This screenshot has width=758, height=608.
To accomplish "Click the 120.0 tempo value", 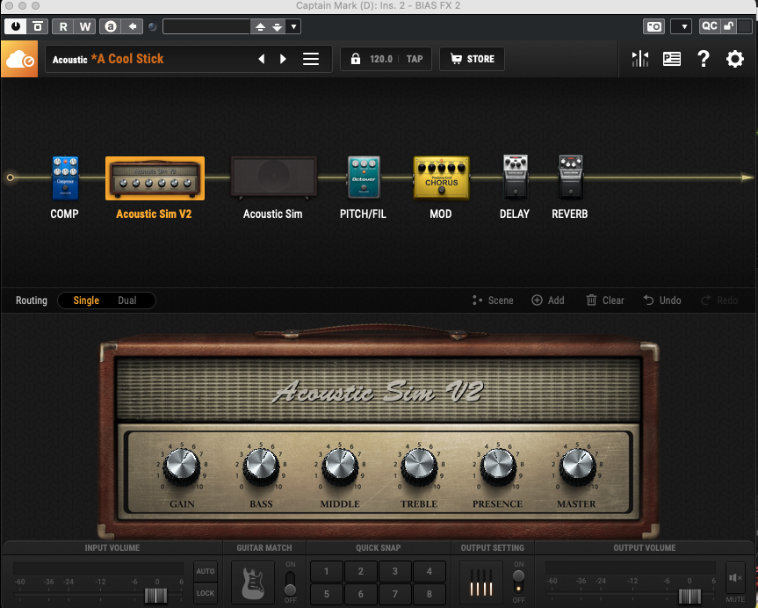I will [381, 59].
